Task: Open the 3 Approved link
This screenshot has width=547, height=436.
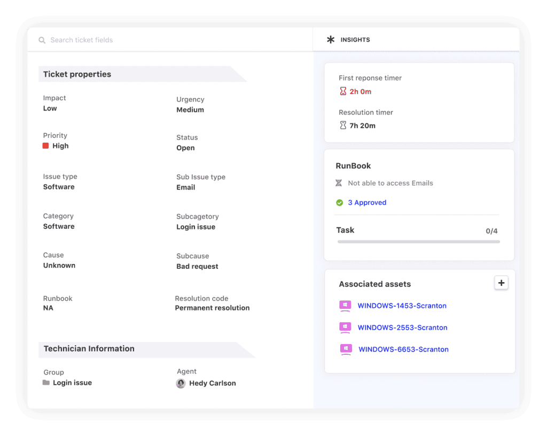Action: 367,203
